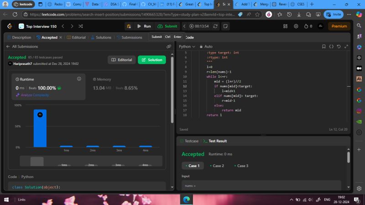Open the browser history icon
The width and height of the screenshot is (365, 205).
pos(289,15)
